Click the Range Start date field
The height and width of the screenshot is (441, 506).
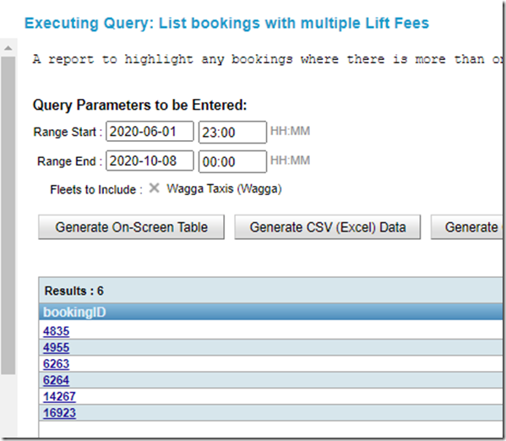tap(150, 132)
